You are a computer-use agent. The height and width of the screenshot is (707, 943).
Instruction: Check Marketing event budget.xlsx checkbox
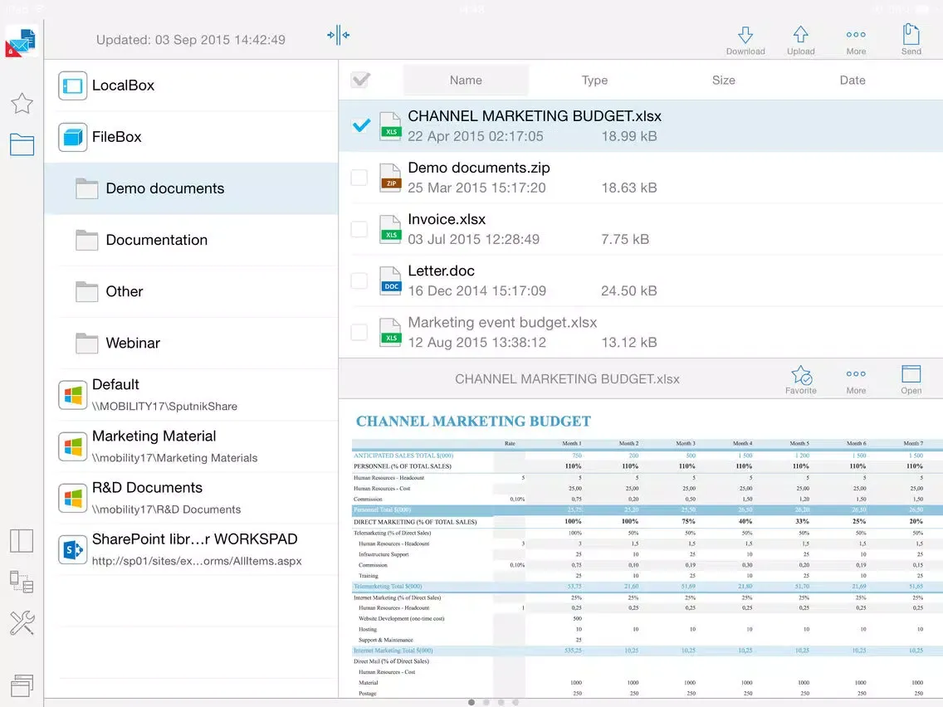tap(359, 332)
